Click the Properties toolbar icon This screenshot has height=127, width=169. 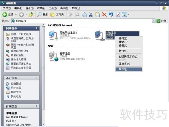[x=118, y=15]
